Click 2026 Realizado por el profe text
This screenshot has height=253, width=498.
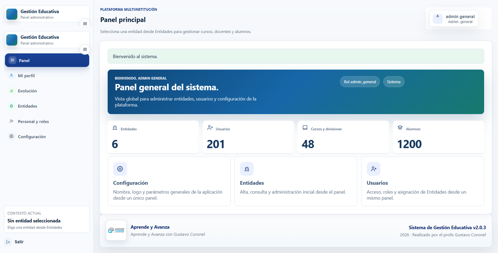point(443,235)
